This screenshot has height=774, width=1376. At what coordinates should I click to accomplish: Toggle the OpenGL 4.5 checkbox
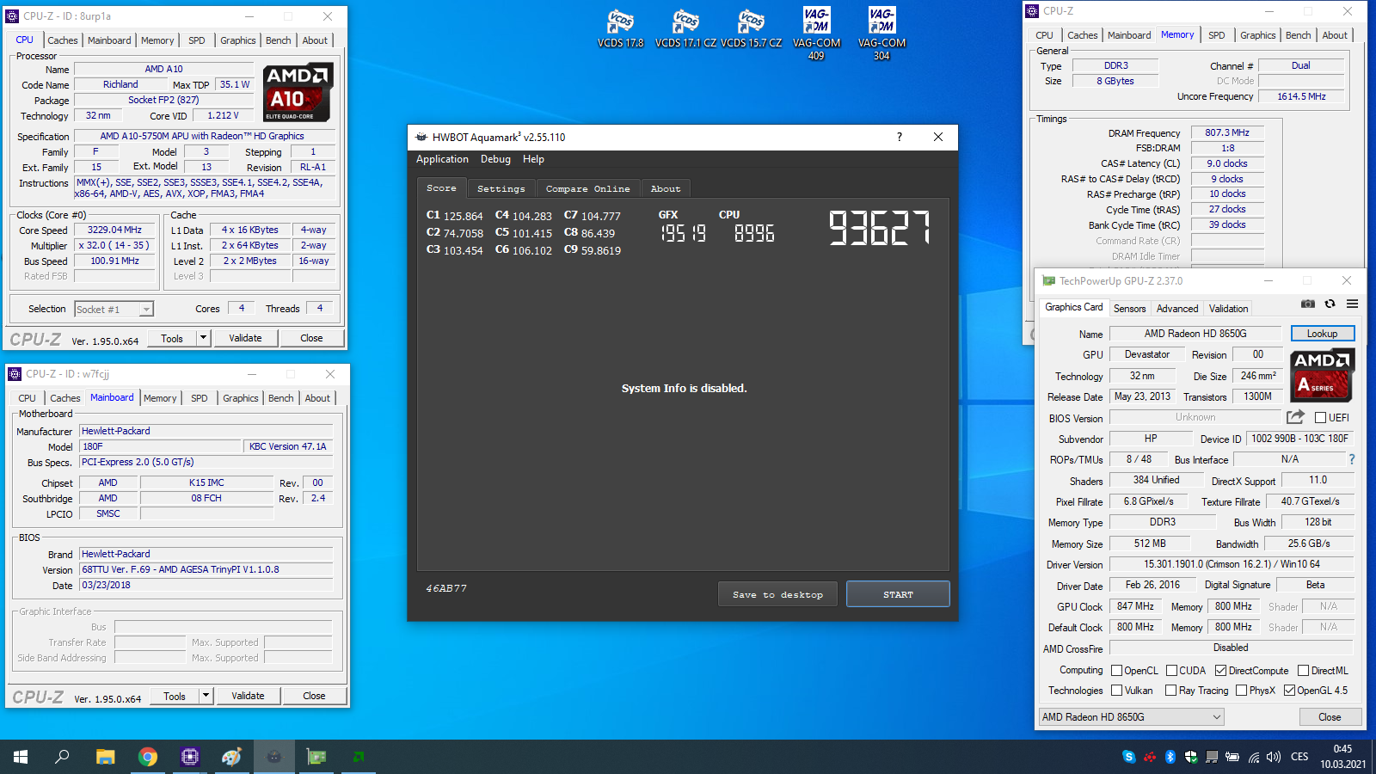[x=1289, y=691]
